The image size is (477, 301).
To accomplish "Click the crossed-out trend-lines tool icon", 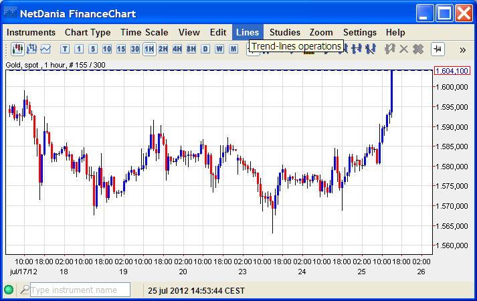I will click(371, 49).
